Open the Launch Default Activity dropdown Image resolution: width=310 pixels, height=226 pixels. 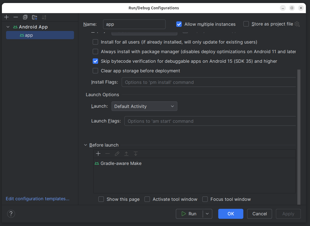(144, 106)
